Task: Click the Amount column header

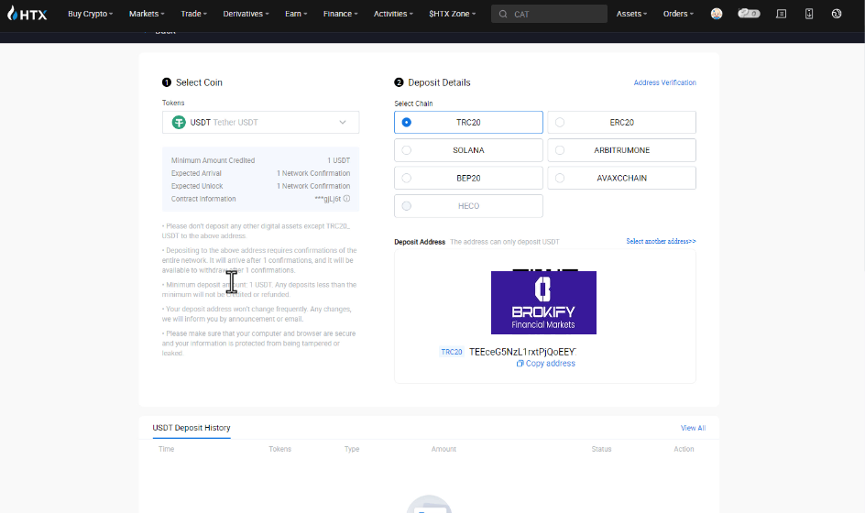Action: 443,449
